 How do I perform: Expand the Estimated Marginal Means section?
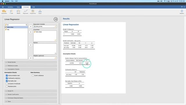coord(31,98)
